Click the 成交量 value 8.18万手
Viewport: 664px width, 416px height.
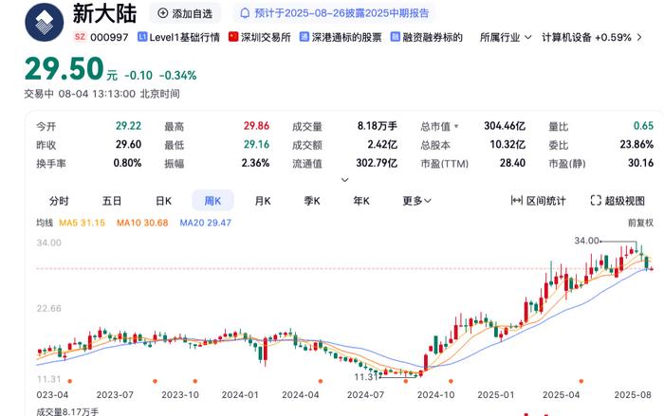(x=377, y=126)
